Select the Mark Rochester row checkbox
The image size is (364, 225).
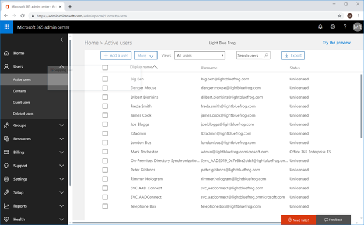[x=105, y=152]
